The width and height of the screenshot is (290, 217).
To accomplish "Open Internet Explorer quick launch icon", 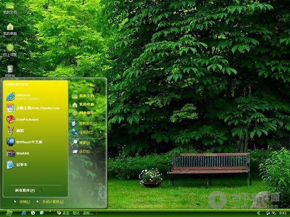I will click(24, 213).
